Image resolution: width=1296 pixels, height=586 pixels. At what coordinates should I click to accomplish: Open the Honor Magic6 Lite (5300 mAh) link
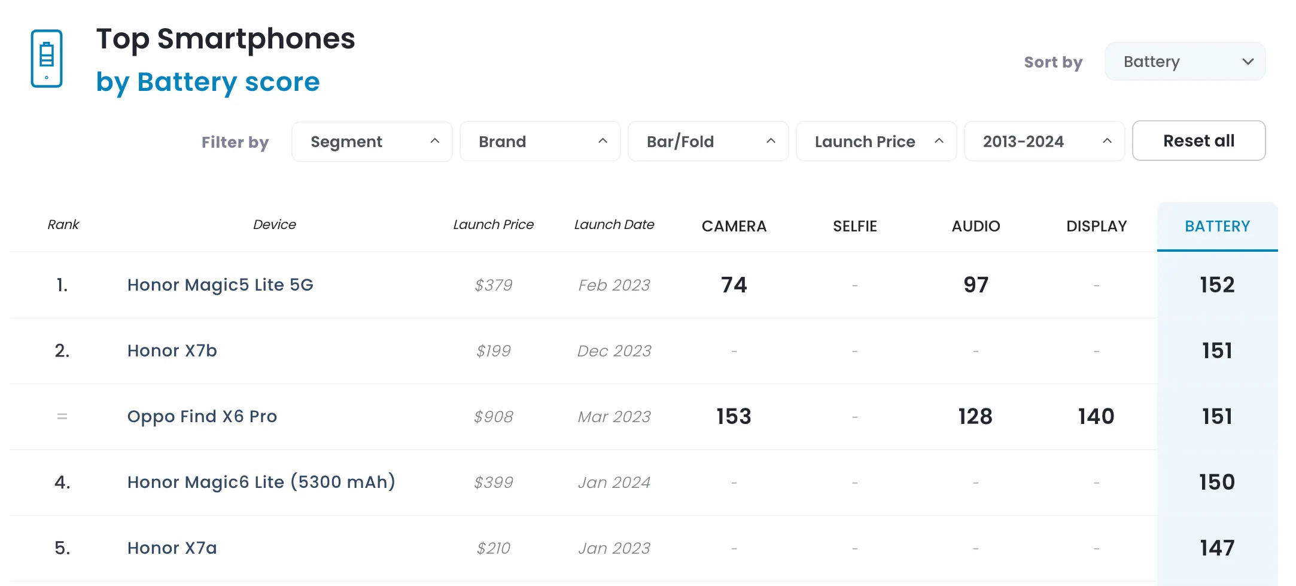click(261, 482)
